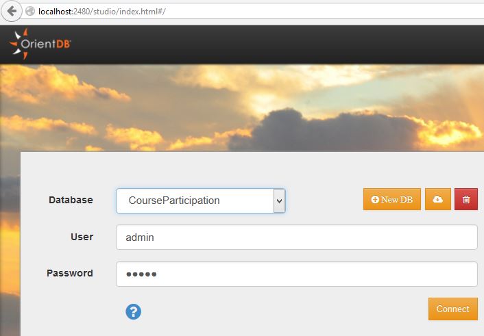Click the browser back arrow button
Viewport: 484px width, 336px height.
pos(12,12)
